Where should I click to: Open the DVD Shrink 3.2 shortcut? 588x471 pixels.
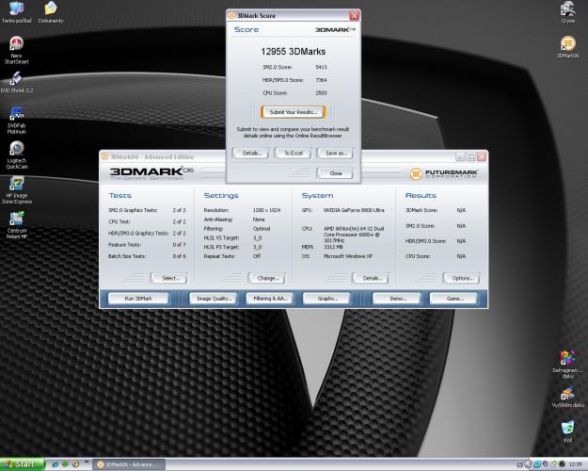[x=17, y=82]
